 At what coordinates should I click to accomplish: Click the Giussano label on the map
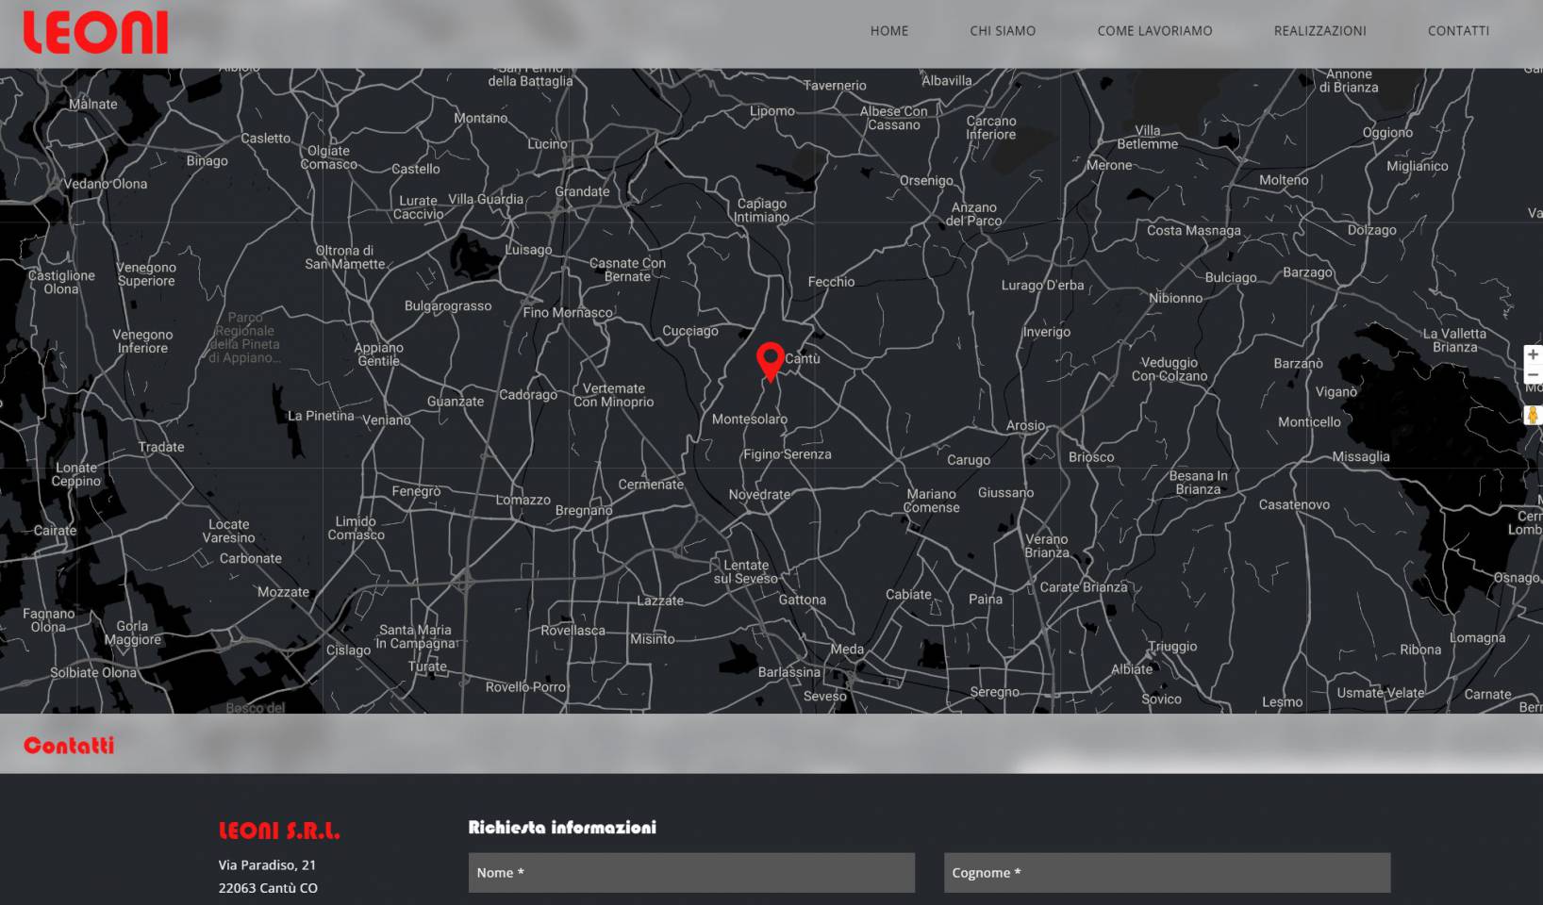1006,492
